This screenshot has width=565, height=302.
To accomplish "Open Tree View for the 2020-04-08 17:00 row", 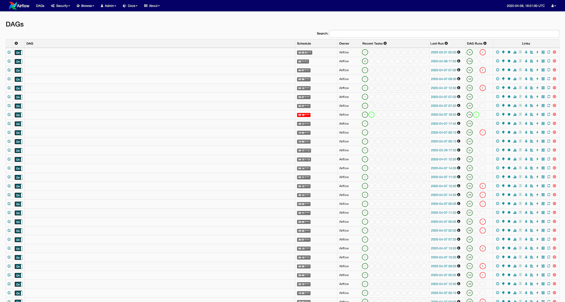I will pos(503,61).
